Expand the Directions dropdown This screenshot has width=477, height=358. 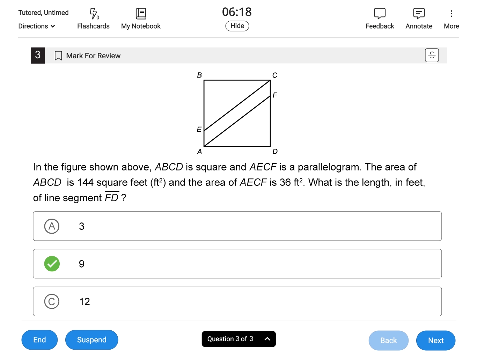tap(37, 26)
